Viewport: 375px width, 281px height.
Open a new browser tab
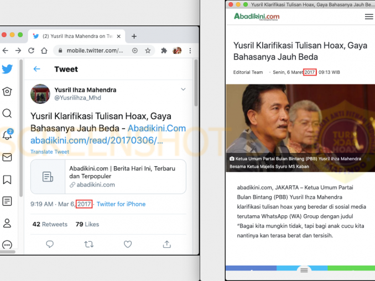coord(134,36)
